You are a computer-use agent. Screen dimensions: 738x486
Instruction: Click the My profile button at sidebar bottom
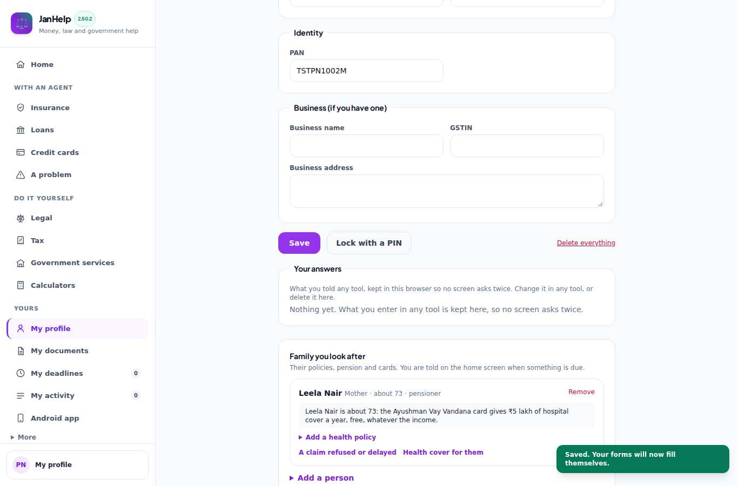tap(77, 465)
